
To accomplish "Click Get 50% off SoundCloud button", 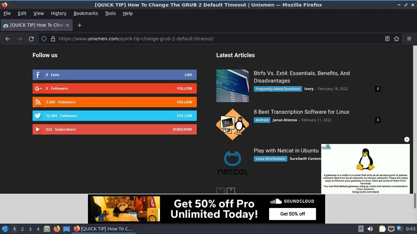I will tap(293, 214).
